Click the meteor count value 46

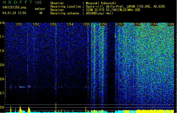41,13
